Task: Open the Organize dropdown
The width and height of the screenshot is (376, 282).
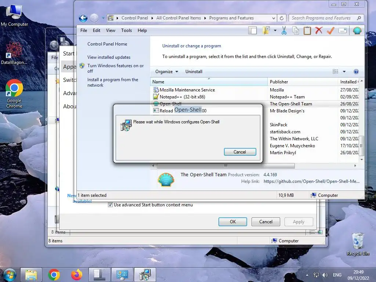Action: point(167,72)
